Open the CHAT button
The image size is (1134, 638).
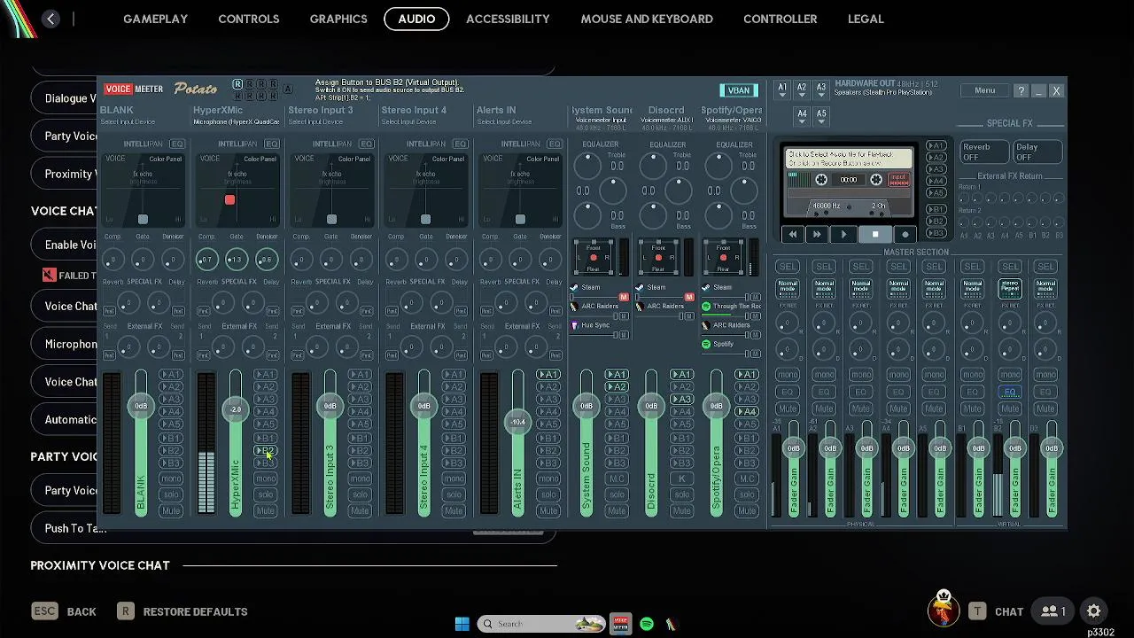(x=996, y=611)
